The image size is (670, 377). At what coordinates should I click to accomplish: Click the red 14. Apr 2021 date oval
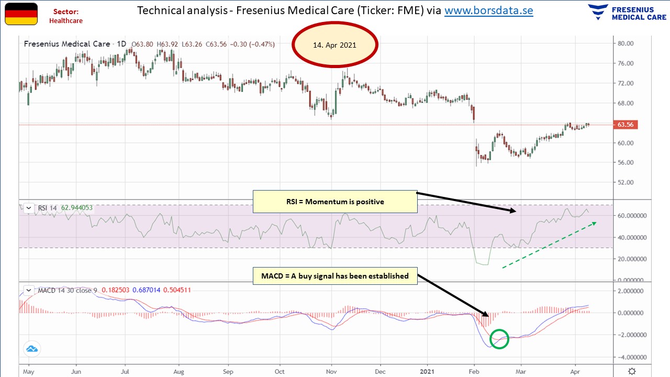[334, 45]
